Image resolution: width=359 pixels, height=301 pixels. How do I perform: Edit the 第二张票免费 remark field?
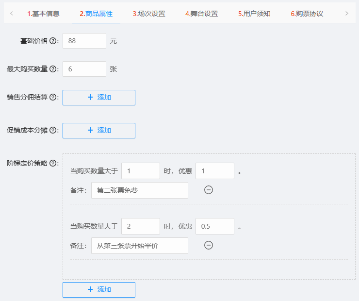(140, 190)
